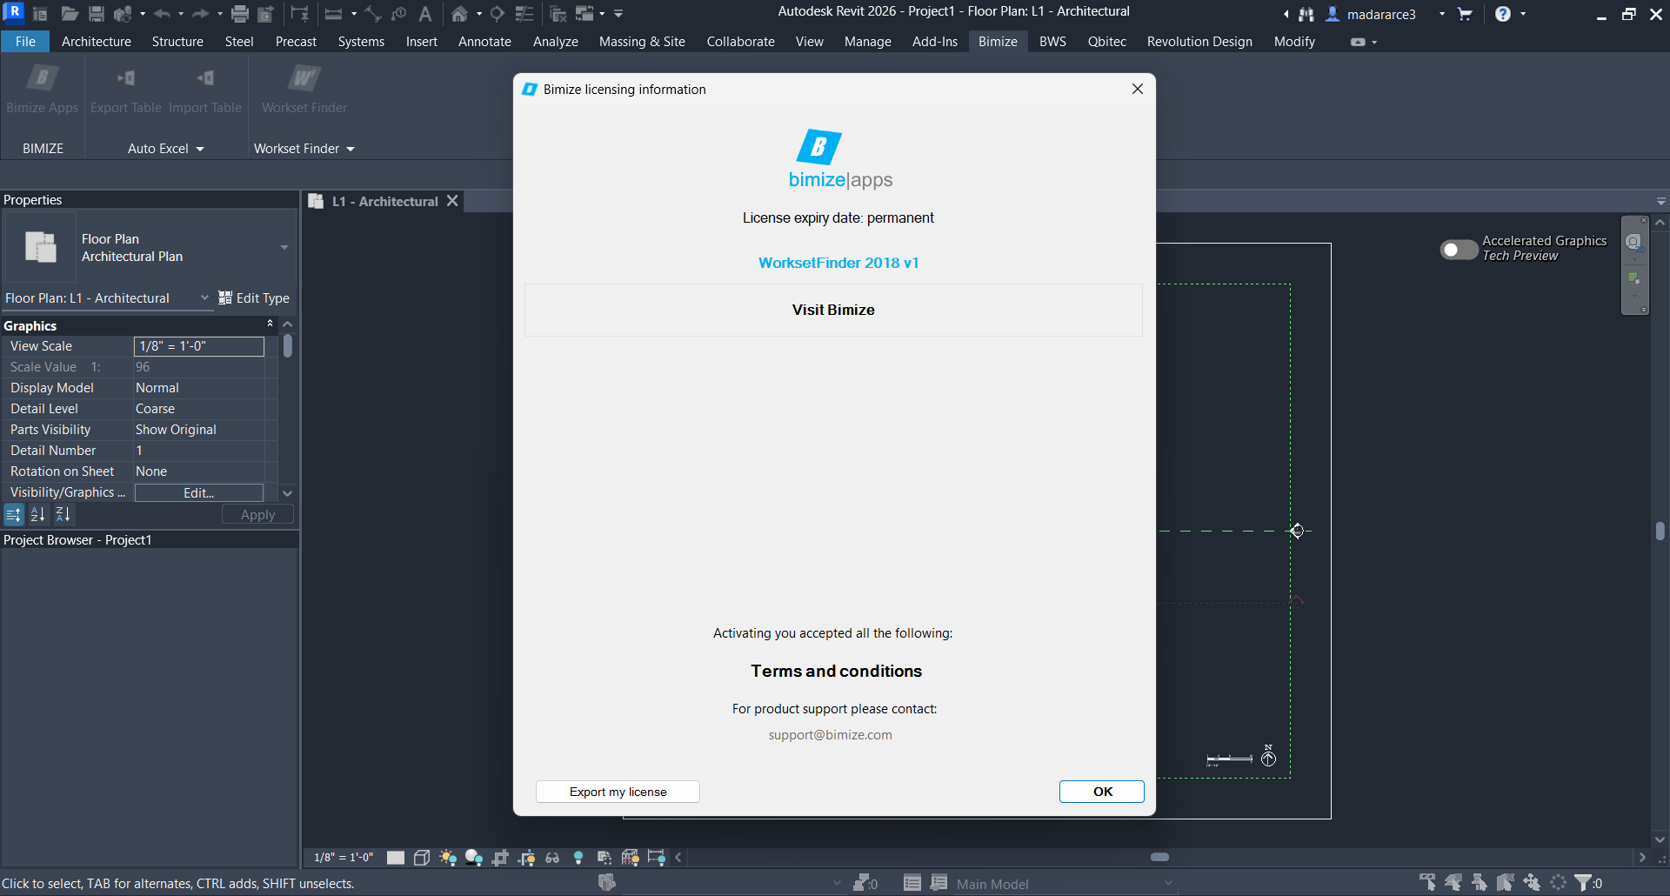Open the view scale 1/8" = 1'-0" selector
Screen dimensions: 1670x896
point(344,858)
